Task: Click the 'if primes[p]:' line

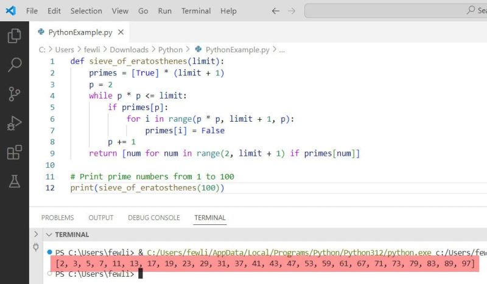Action: [x=138, y=108]
